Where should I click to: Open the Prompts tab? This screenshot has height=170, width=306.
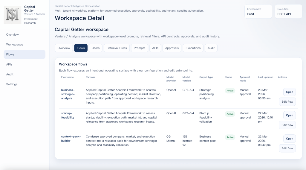(x=140, y=48)
